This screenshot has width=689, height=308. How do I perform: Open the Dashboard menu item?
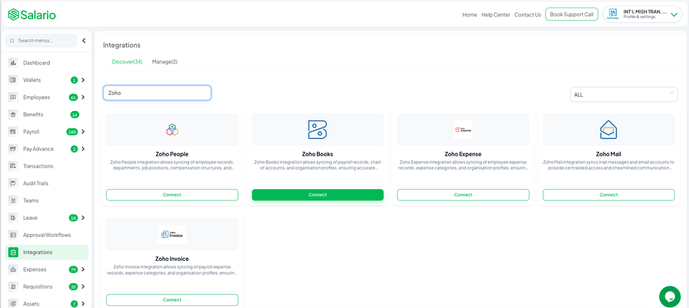pos(46,63)
